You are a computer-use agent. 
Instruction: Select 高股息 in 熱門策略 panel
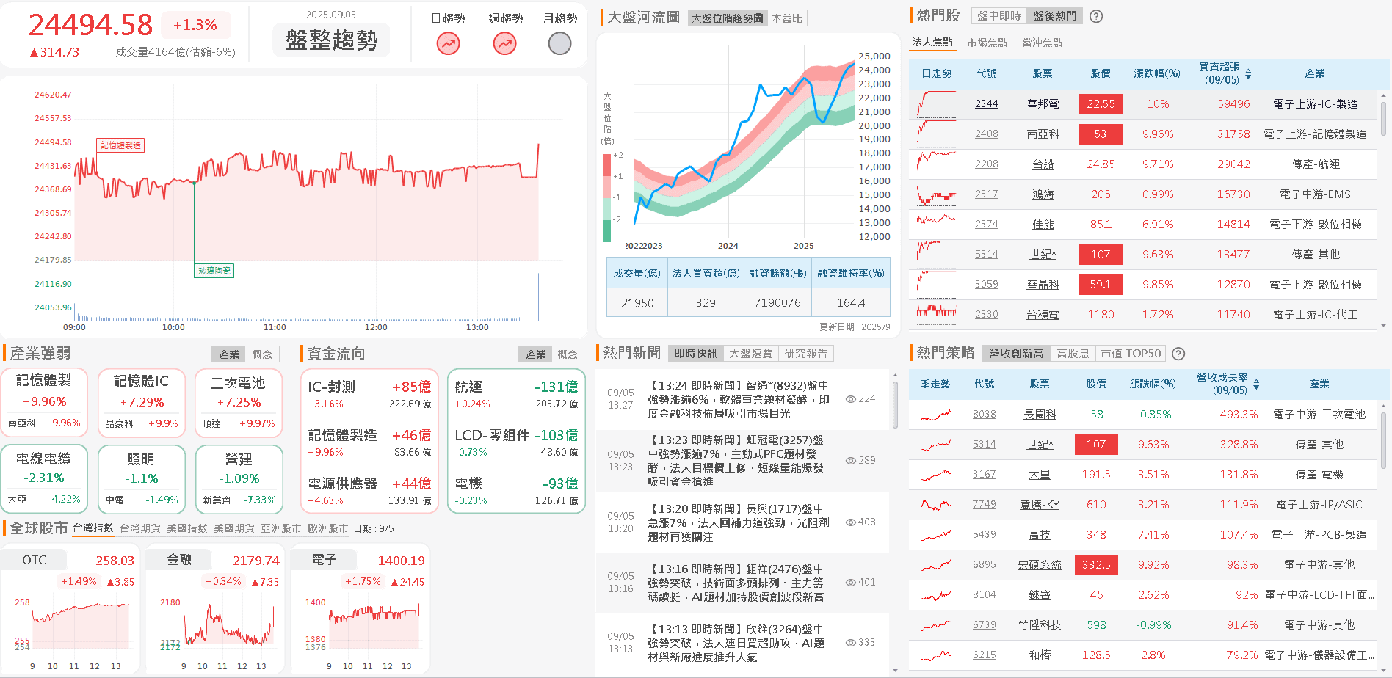pos(1073,353)
